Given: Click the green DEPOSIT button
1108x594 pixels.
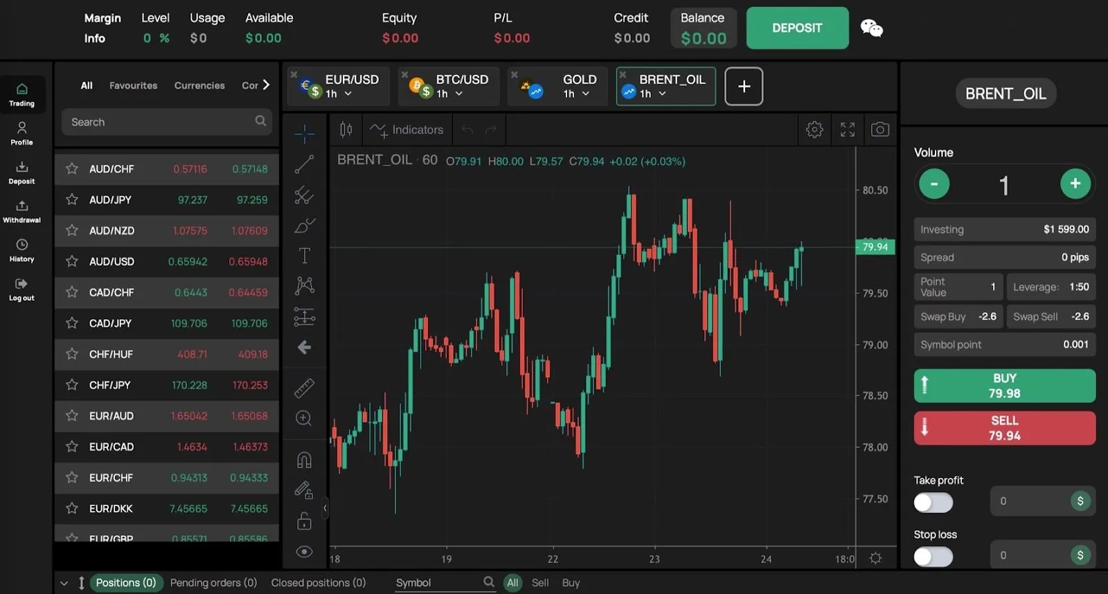Looking at the screenshot, I should (x=797, y=28).
